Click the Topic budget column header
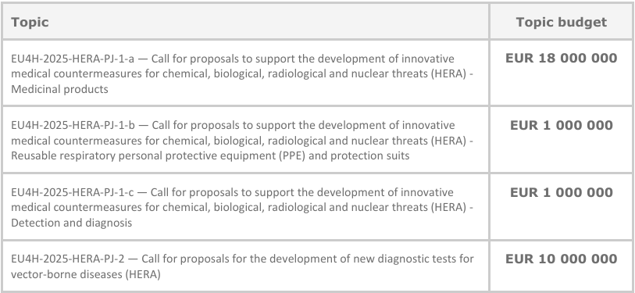This screenshot has width=635, height=293. pos(562,22)
